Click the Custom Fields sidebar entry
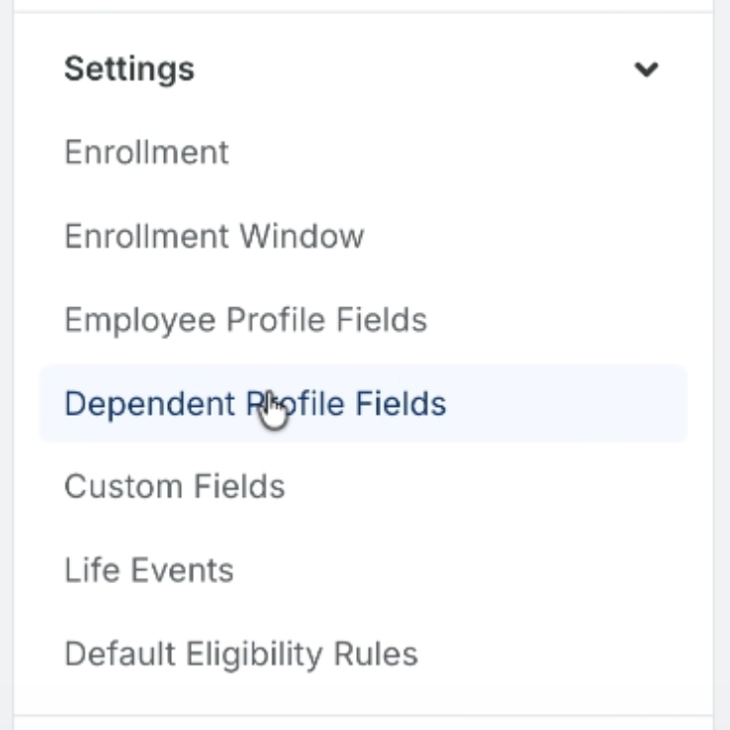 175,486
